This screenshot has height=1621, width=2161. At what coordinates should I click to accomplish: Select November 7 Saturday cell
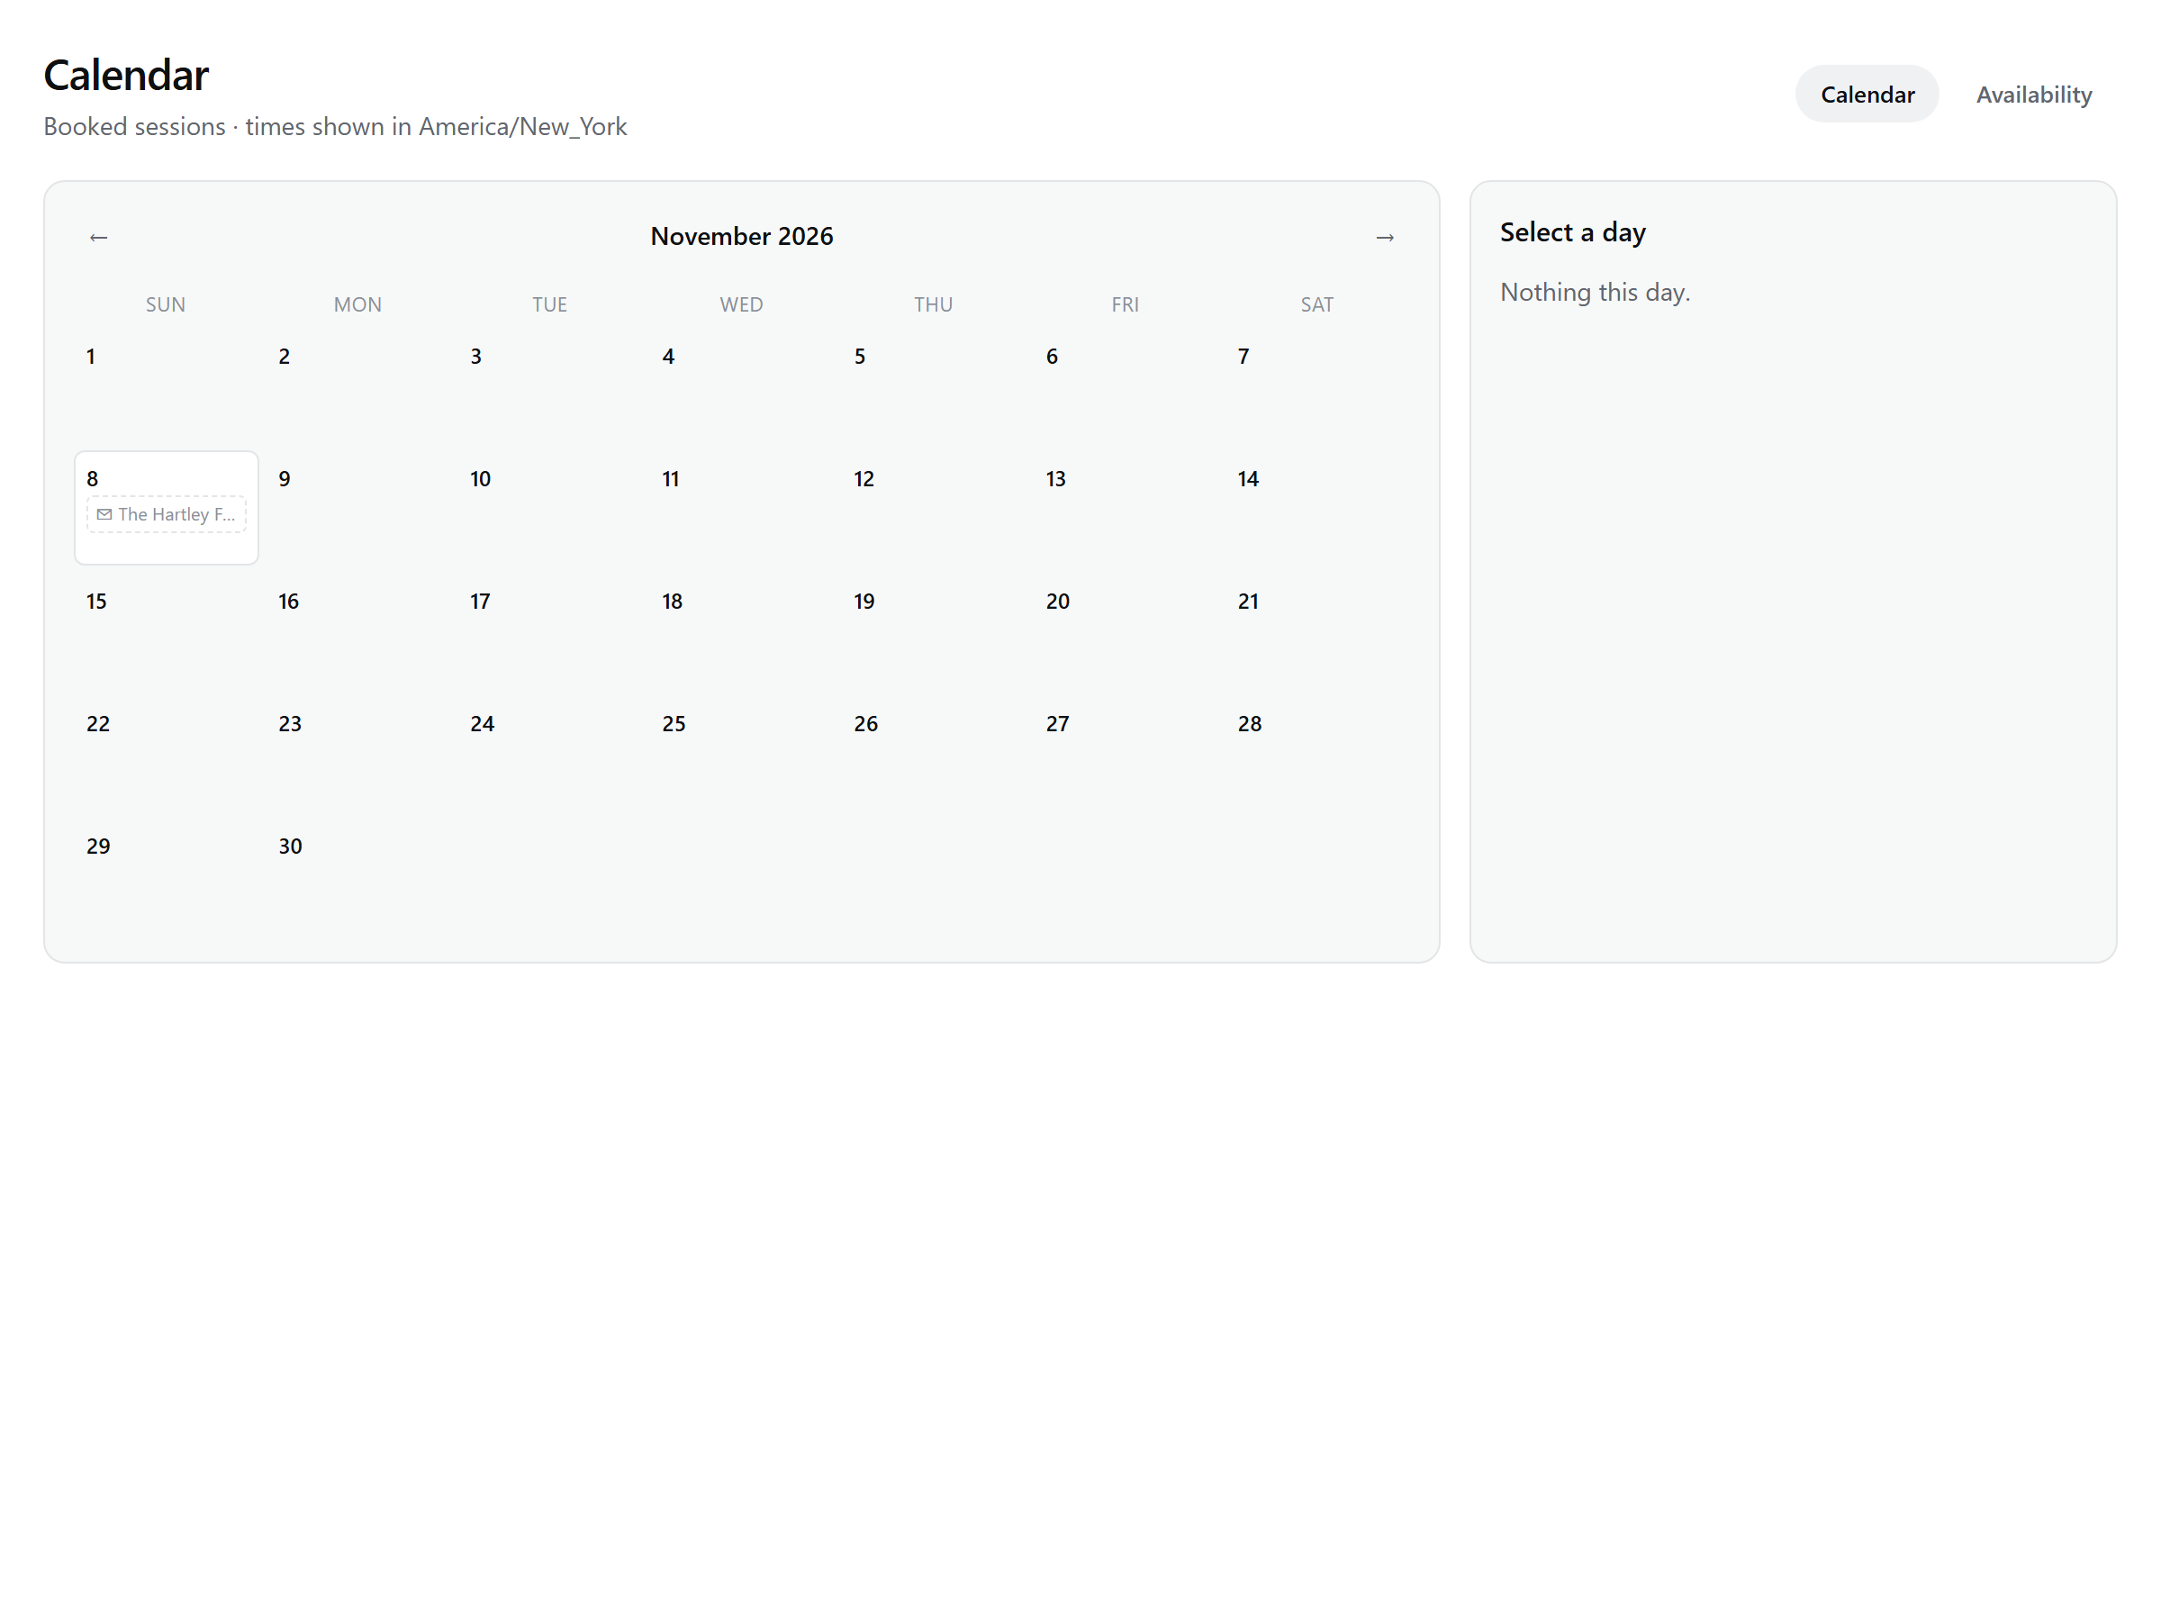coord(1318,385)
